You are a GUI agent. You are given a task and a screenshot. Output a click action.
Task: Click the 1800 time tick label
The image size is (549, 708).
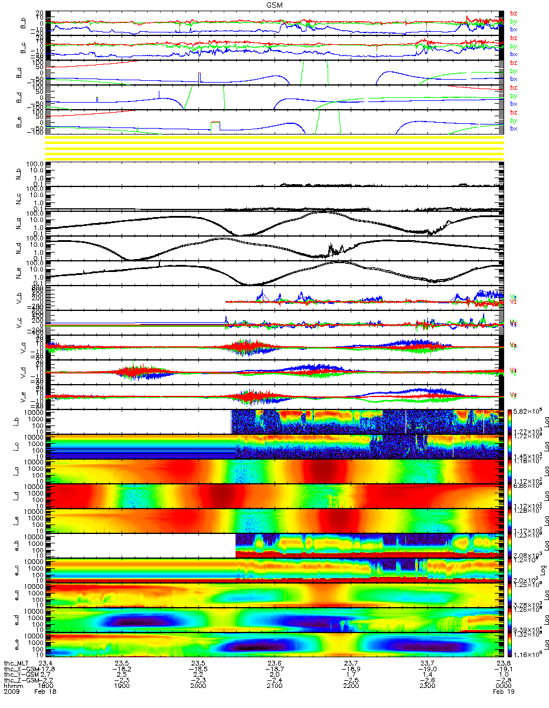tap(46, 686)
